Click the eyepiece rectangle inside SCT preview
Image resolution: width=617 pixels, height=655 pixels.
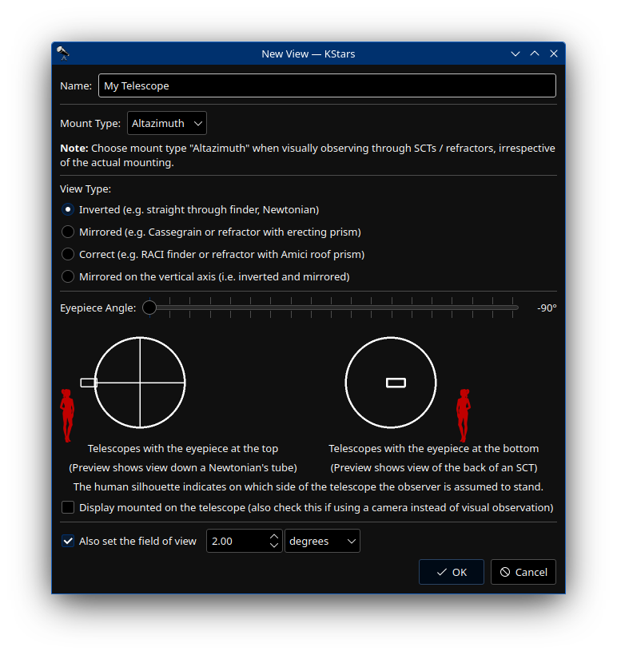pos(396,383)
